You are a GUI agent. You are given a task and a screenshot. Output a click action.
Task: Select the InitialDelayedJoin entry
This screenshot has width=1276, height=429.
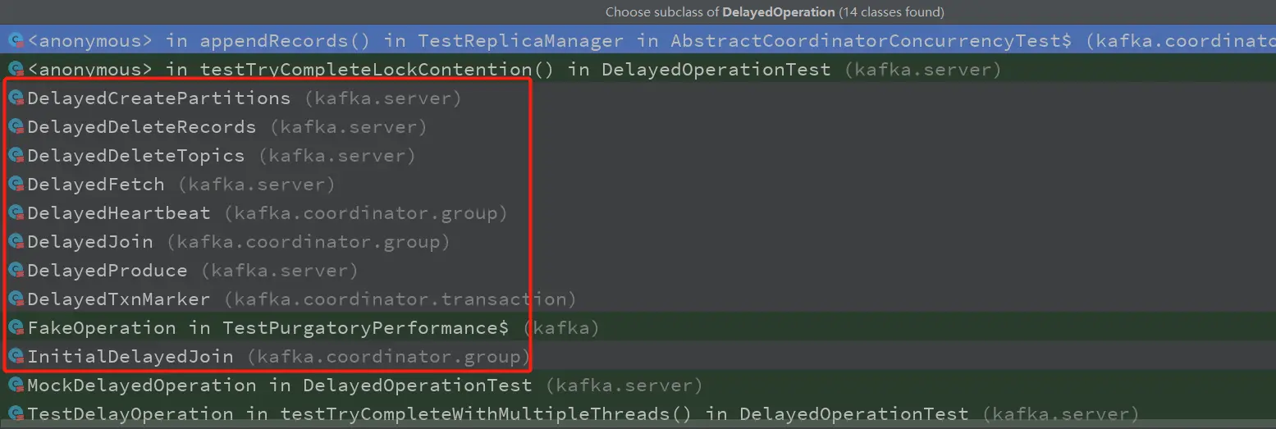130,357
